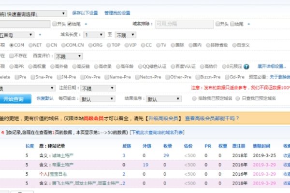Image resolution: width=290 pixels, height=193 pixels.
Task: Select the COM.CN suffix radio button
Action: (63, 45)
